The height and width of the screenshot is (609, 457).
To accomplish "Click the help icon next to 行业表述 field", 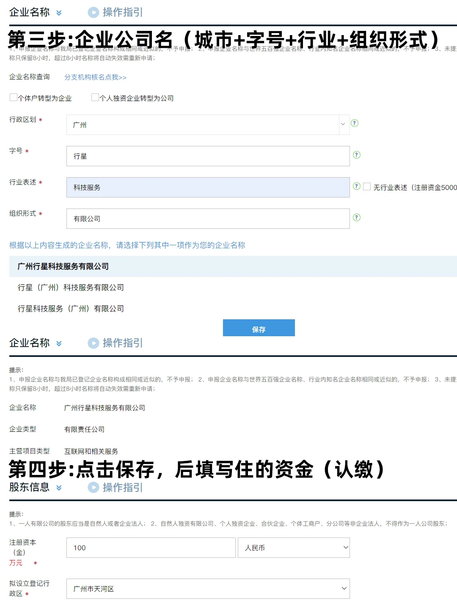I will tap(357, 186).
